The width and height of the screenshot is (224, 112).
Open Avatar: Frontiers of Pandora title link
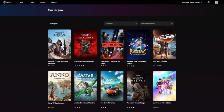click(x=85, y=103)
